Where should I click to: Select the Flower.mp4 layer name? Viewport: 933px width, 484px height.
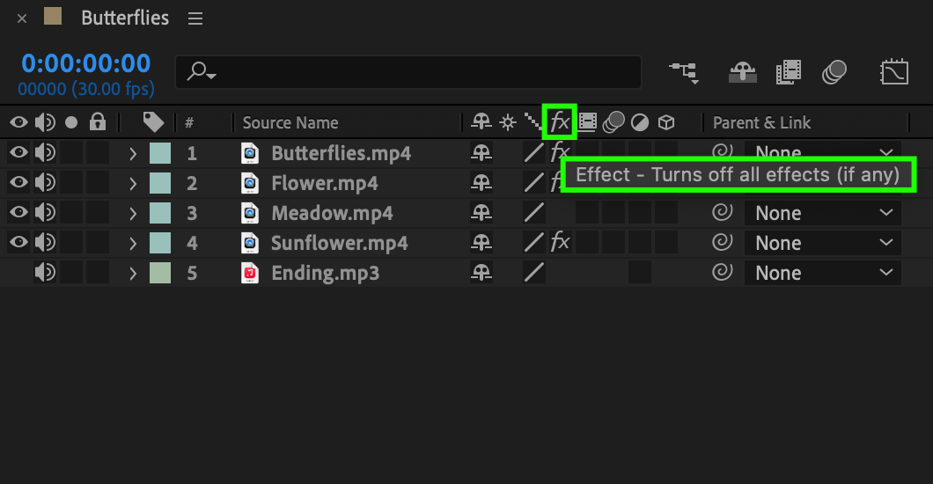point(324,183)
